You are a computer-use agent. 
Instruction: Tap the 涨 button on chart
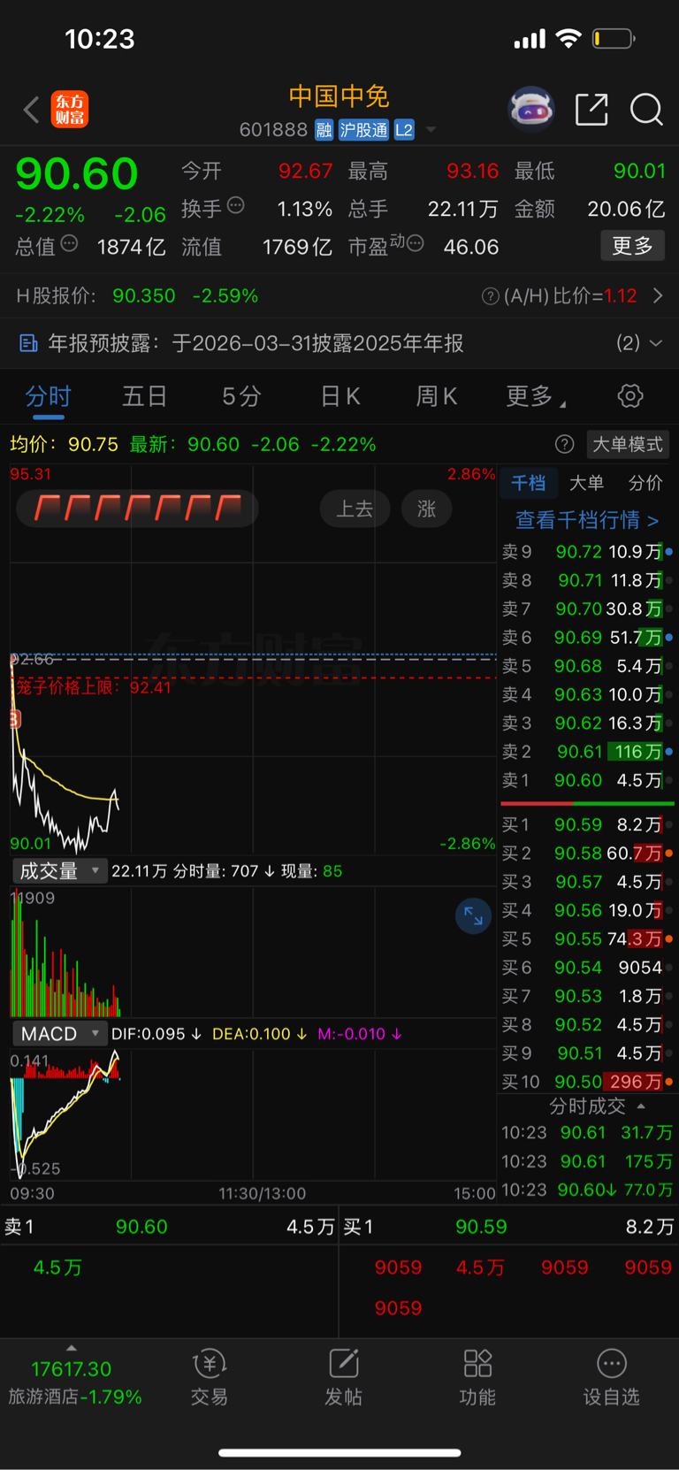427,509
